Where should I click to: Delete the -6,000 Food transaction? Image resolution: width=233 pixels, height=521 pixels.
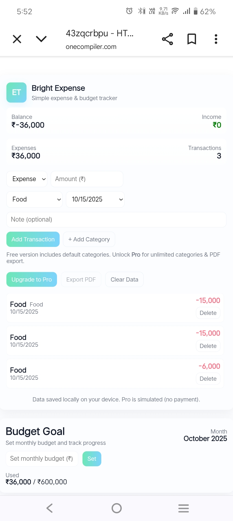208,379
